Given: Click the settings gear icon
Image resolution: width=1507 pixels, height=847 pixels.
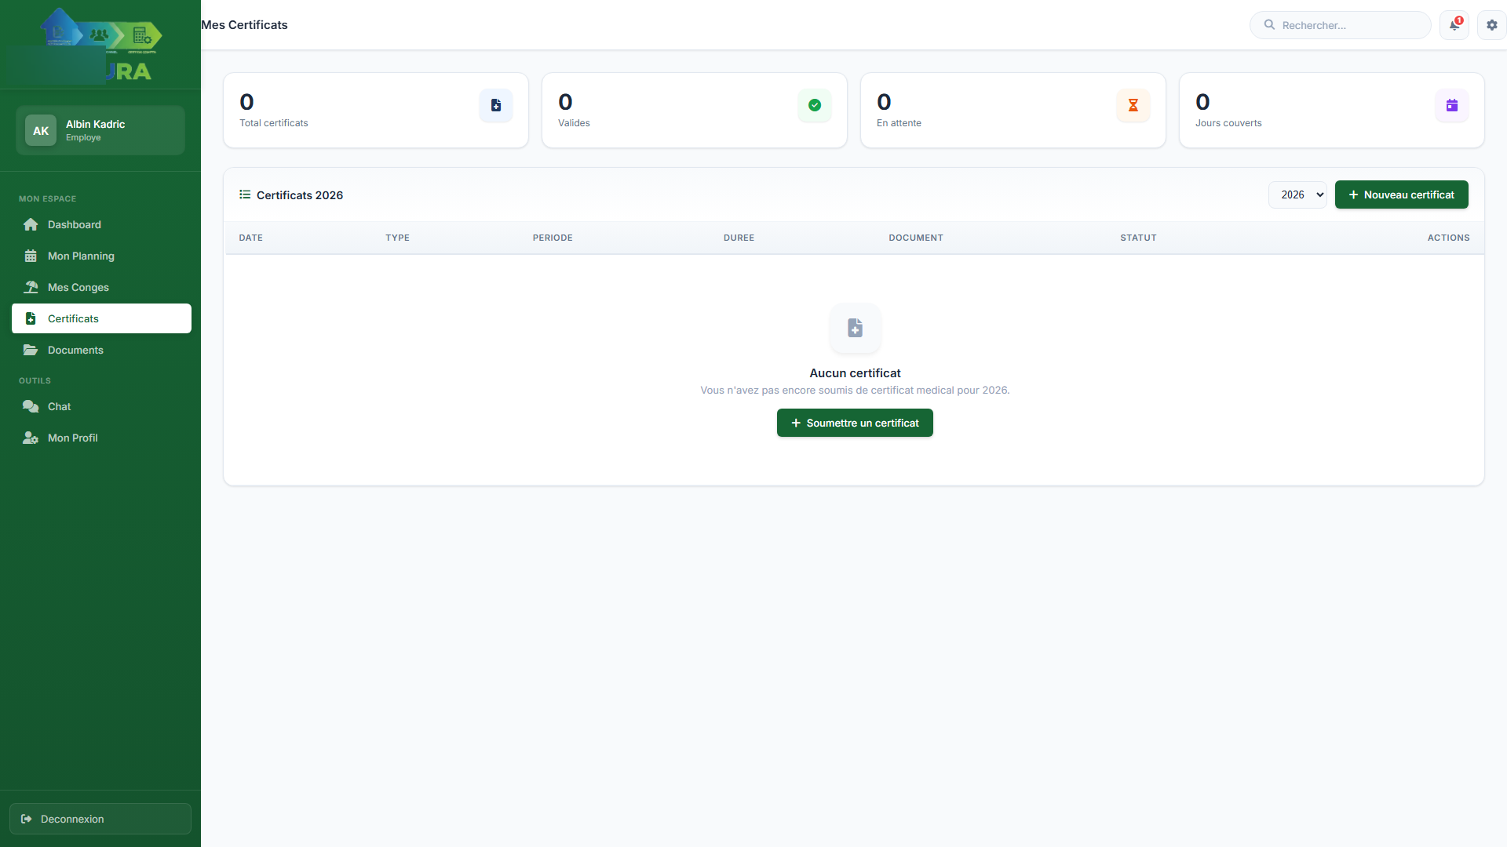Looking at the screenshot, I should (x=1491, y=25).
